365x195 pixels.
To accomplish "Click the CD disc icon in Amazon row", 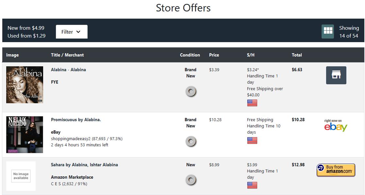I will [x=191, y=180].
